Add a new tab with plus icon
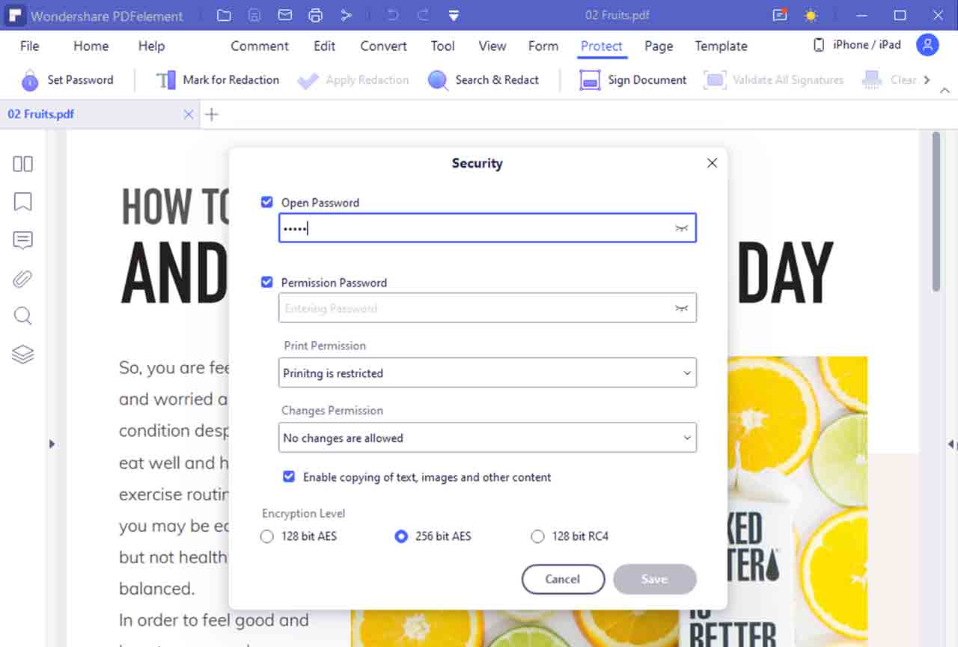The height and width of the screenshot is (647, 958). (212, 114)
